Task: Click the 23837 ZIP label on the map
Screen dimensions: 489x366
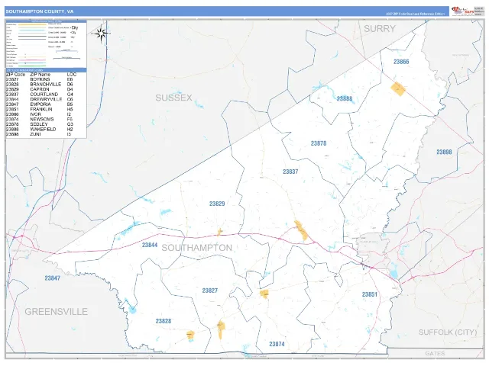Action: pyautogui.click(x=290, y=172)
